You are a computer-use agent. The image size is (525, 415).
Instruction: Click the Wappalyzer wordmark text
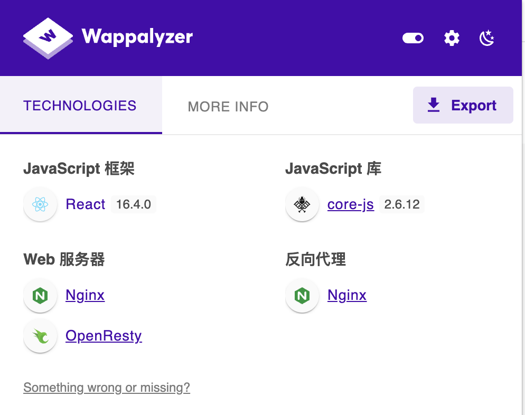point(137,37)
